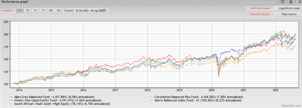Click the 150 y-axis label
302x108 pixels.
(x=6, y=59)
